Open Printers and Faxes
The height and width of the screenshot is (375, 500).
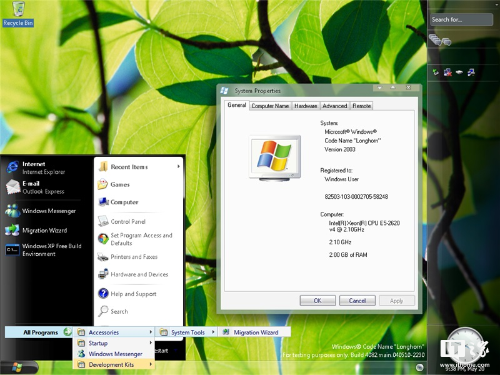tap(127, 257)
